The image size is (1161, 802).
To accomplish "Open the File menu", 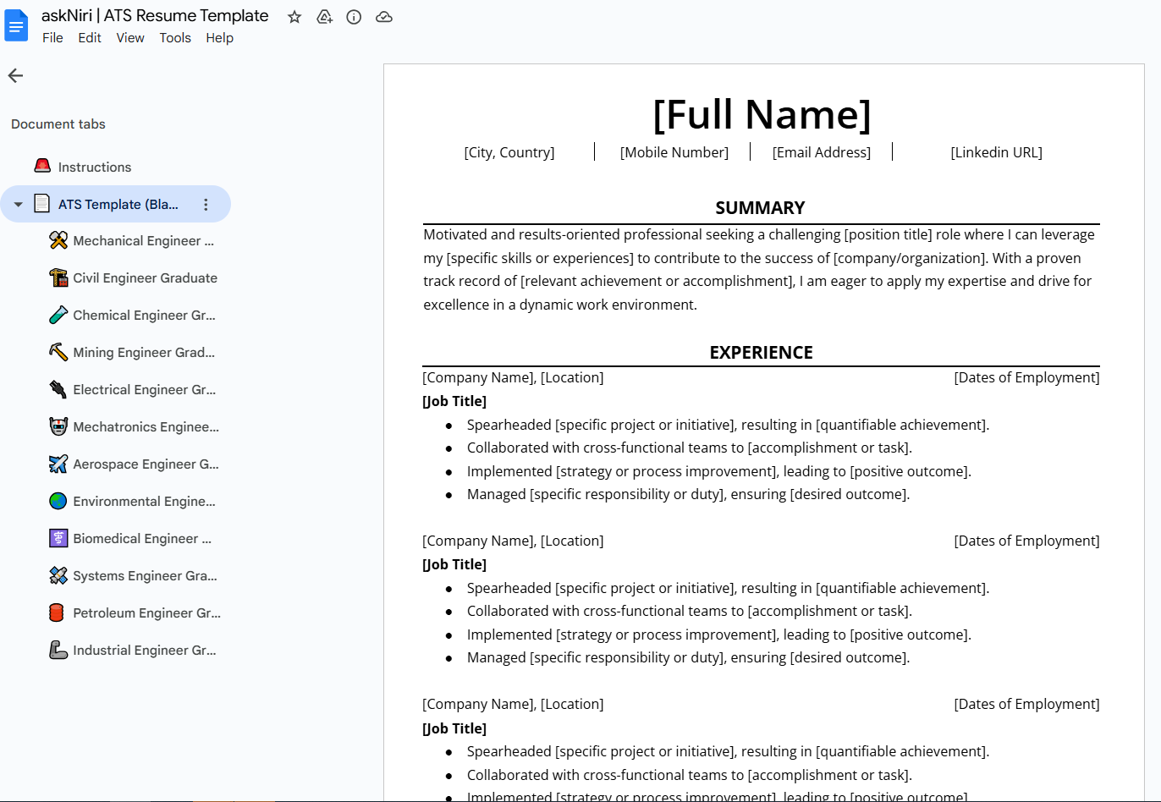I will 52,38.
